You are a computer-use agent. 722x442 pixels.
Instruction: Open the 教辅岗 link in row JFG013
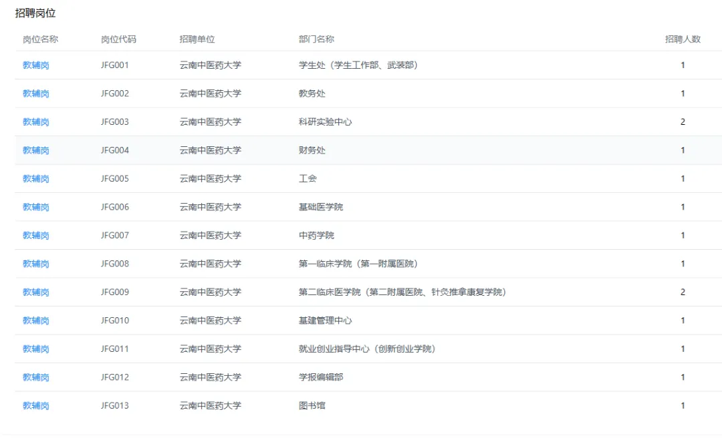[x=36, y=406]
